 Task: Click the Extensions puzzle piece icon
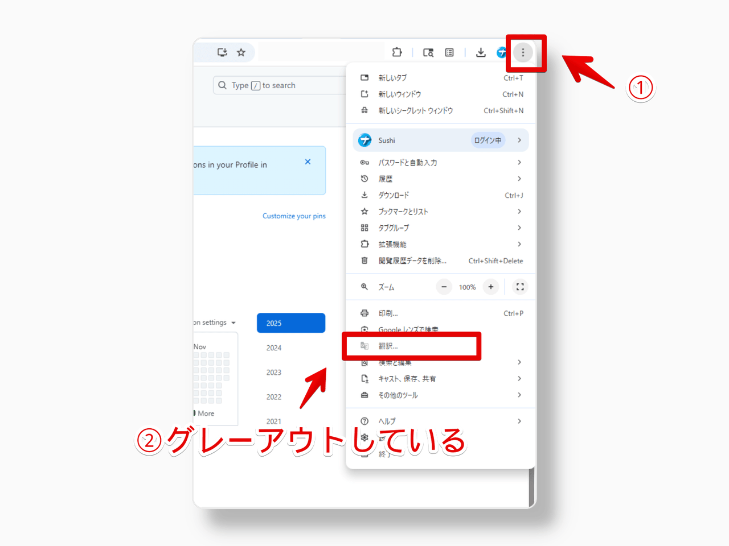397,52
